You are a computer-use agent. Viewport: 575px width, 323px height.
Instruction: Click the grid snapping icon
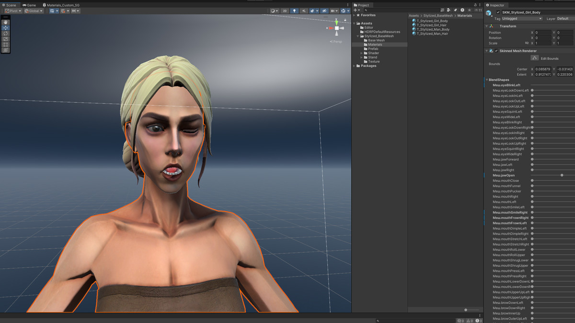point(63,11)
